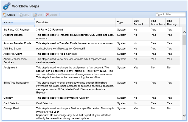Sort by Has Queuing column header
The height and width of the screenshot is (122, 188).
point(173,23)
